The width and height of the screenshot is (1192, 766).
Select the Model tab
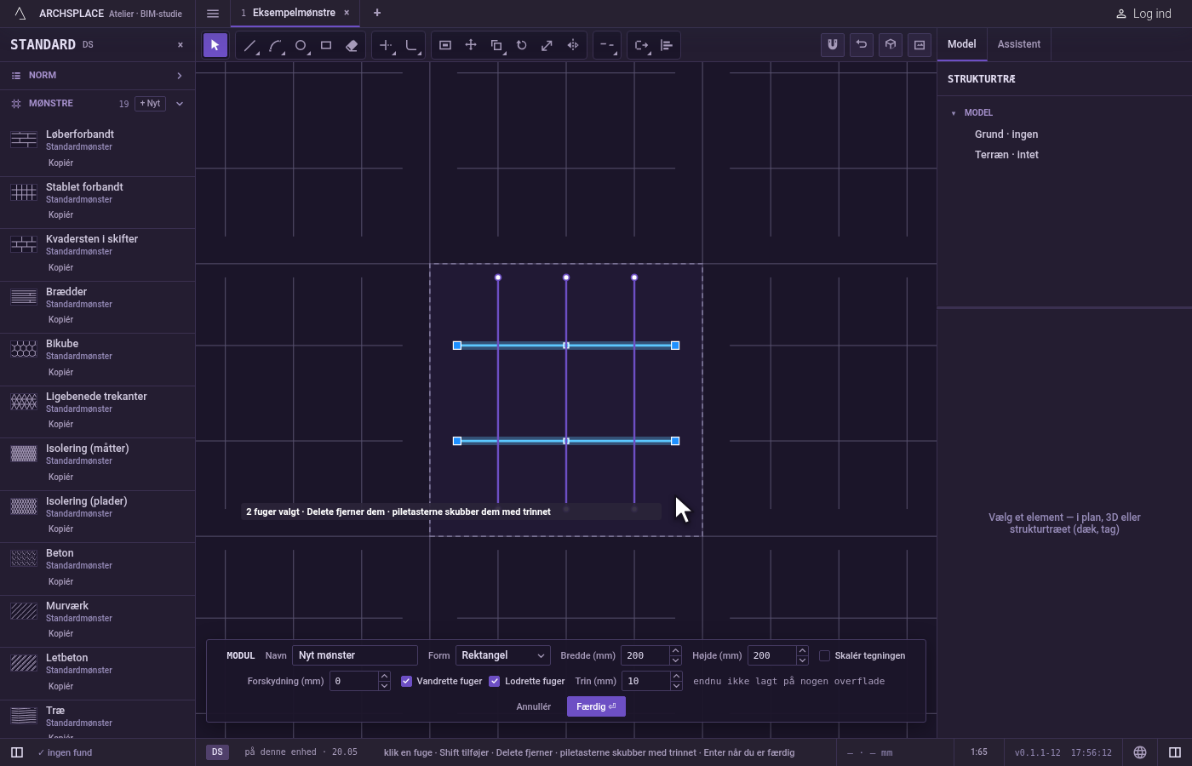962,44
